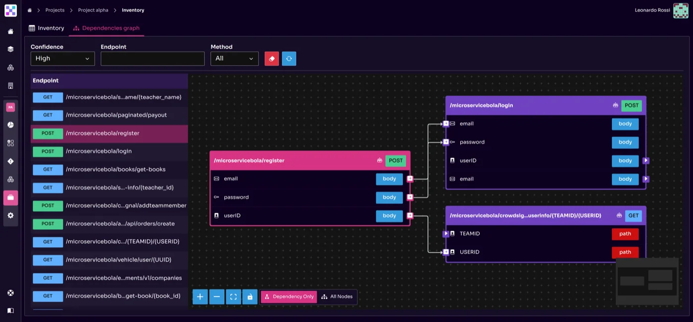The width and height of the screenshot is (693, 322).
Task: Select the POST /microservicebola/register endpoint
Action: tap(109, 133)
